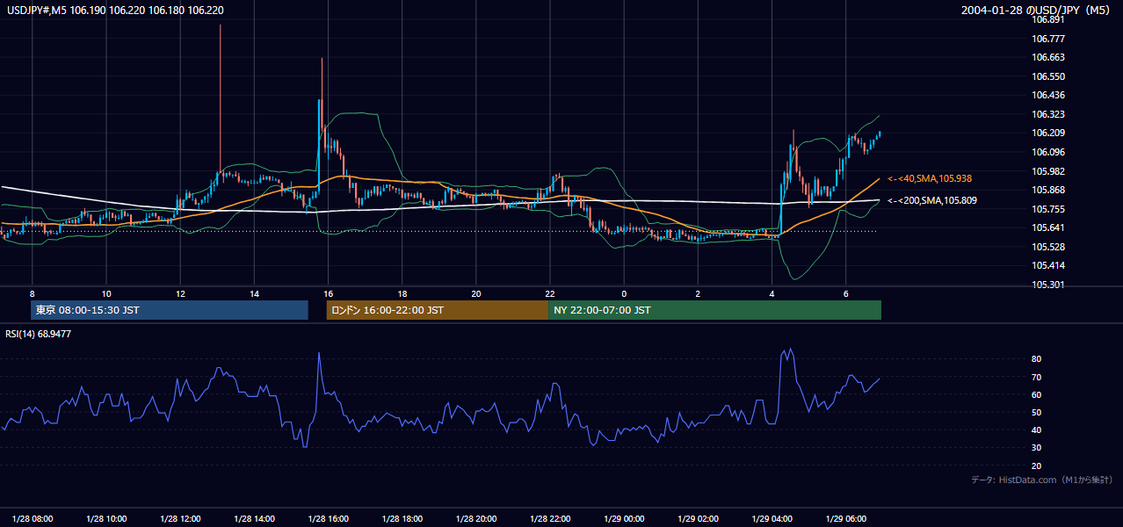The width and height of the screenshot is (1123, 527).
Task: Click hour label 20 under the price chart
Action: pyautogui.click(x=475, y=293)
